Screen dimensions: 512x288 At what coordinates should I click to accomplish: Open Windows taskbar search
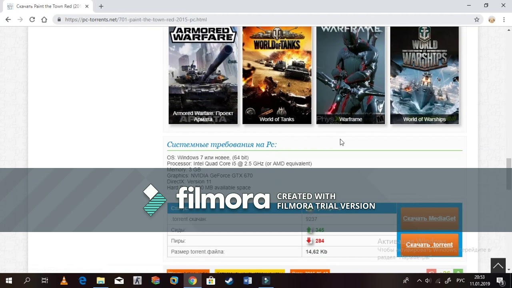(x=27, y=281)
